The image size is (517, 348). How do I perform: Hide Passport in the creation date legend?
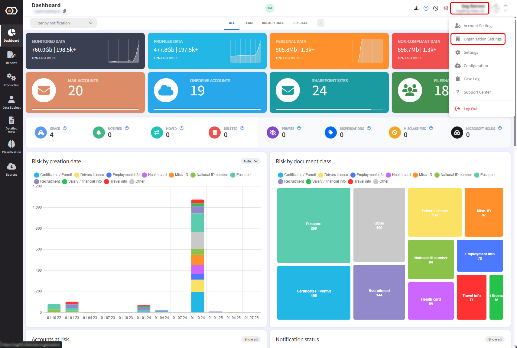(x=241, y=175)
